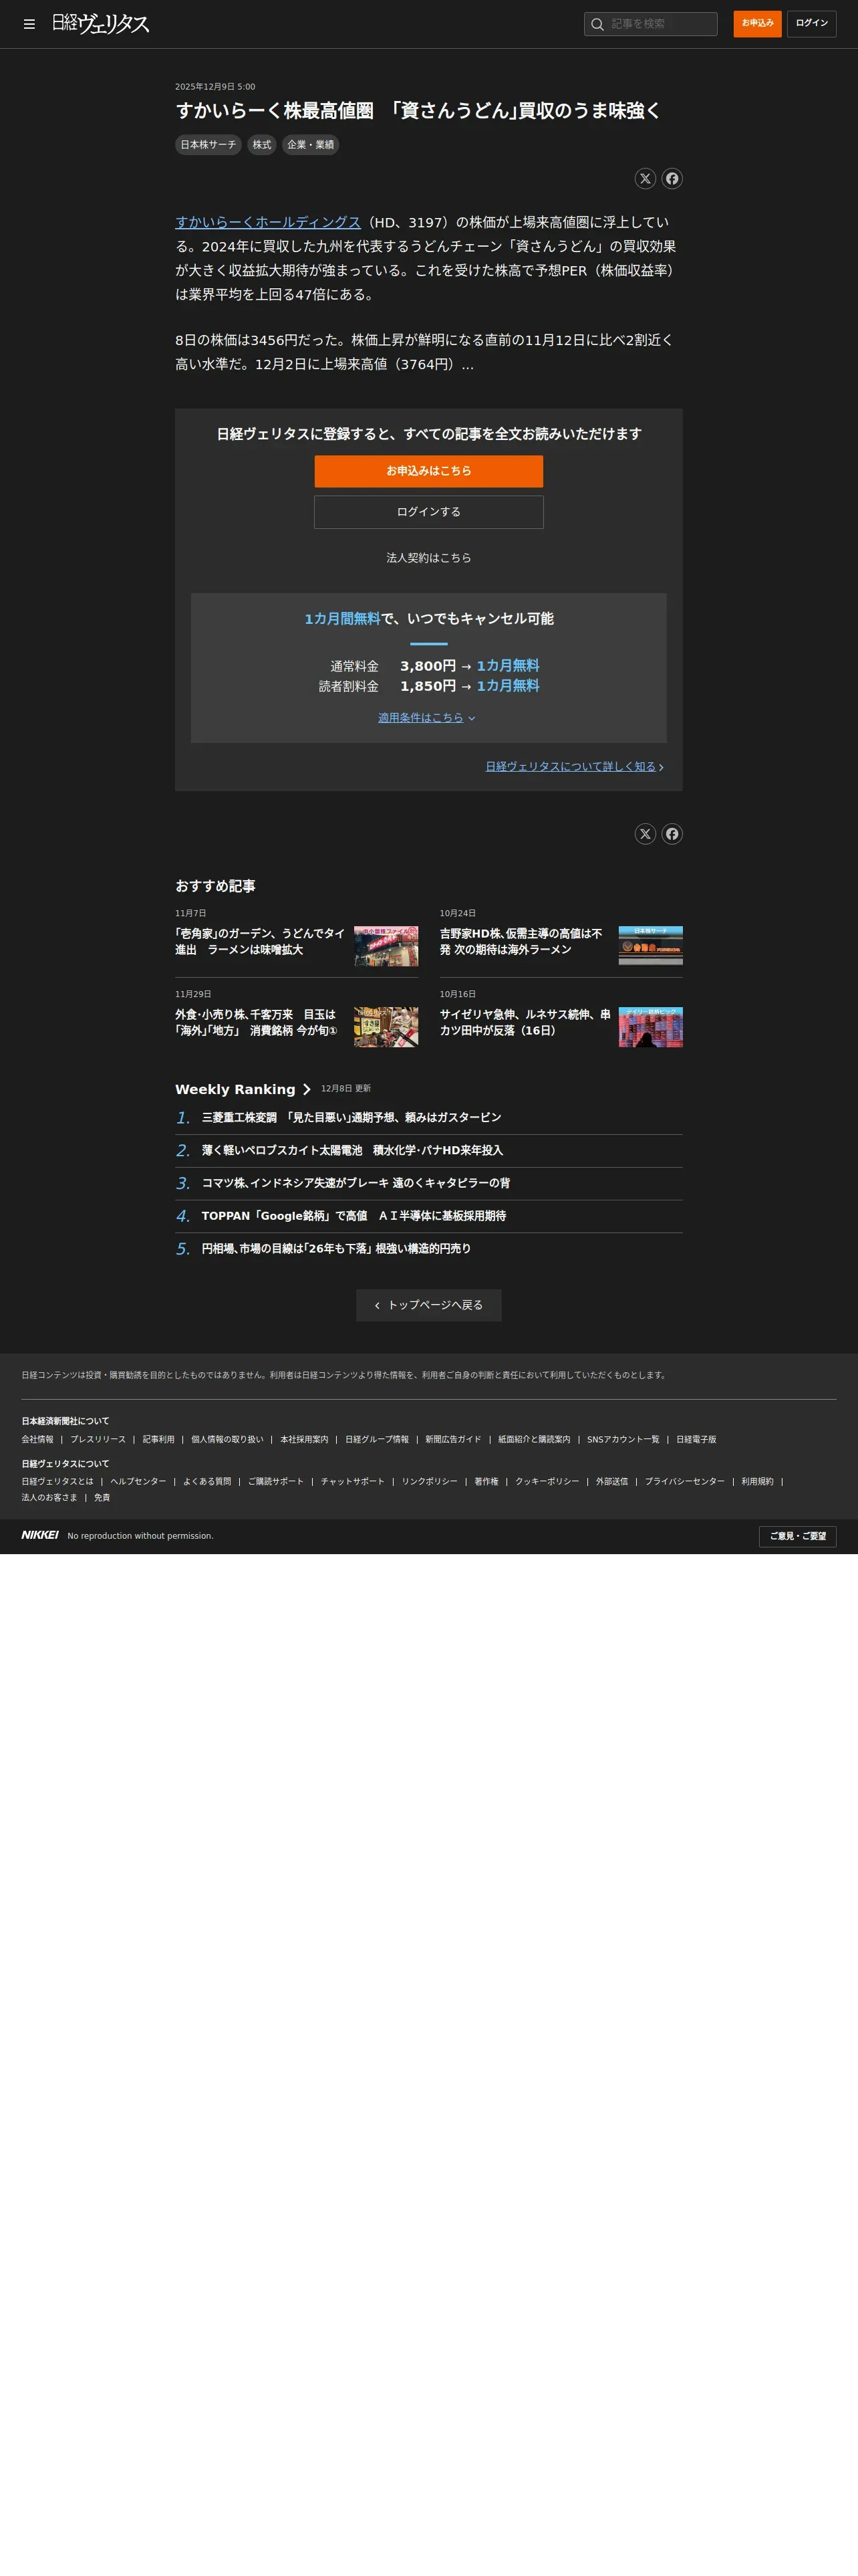Open footer SNSアカウント一覧 link
Viewport: 858px width, 2576px height.
click(623, 1440)
